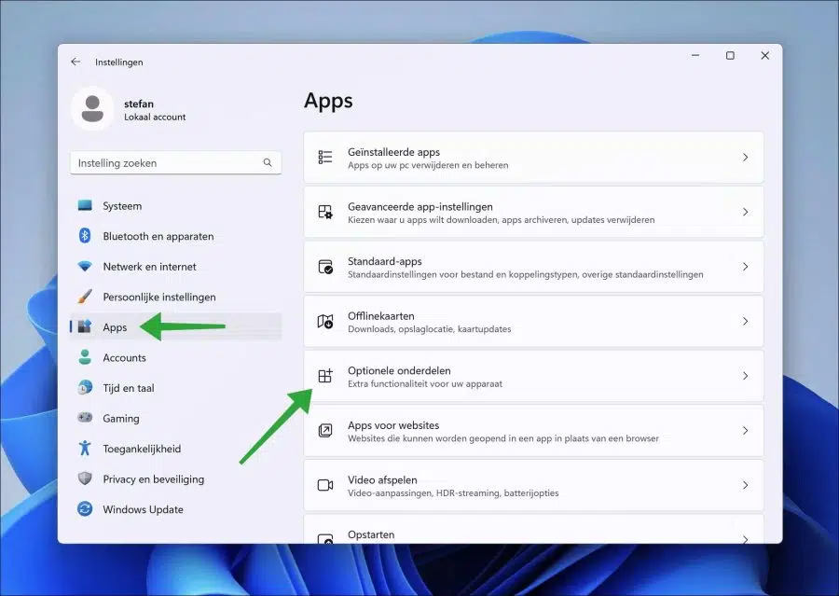Expand Geïnstalleerde apps via its chevron

point(746,158)
